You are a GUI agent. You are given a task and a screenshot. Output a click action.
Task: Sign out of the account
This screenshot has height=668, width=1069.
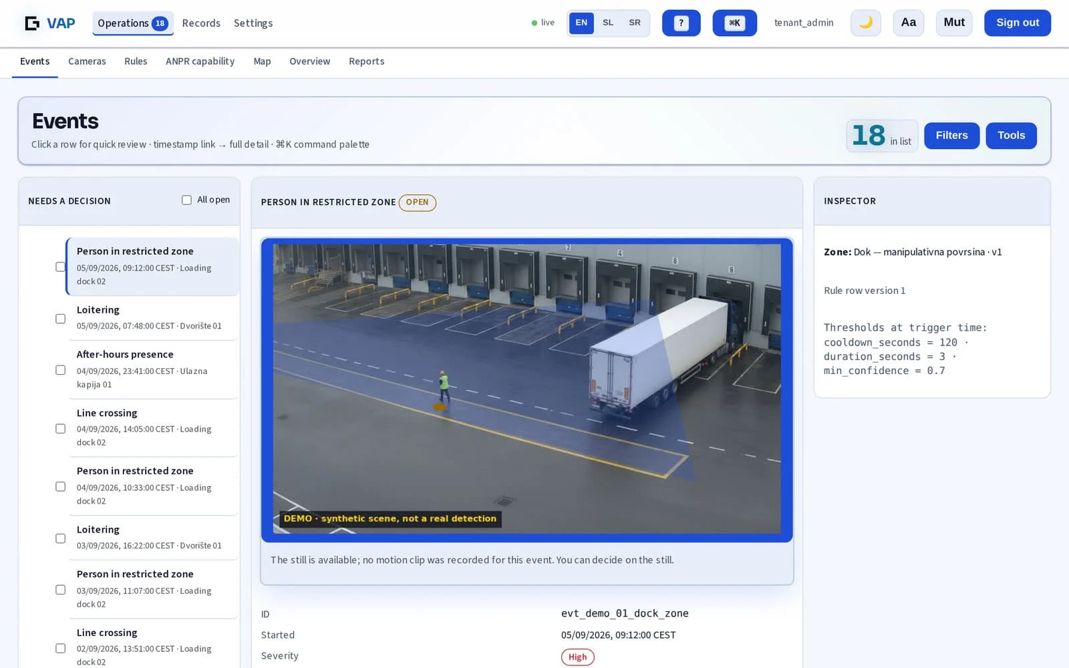point(1017,23)
